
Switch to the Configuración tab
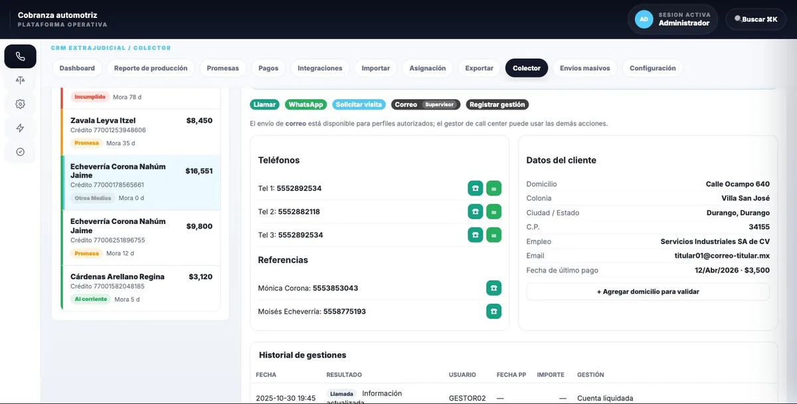[653, 68]
